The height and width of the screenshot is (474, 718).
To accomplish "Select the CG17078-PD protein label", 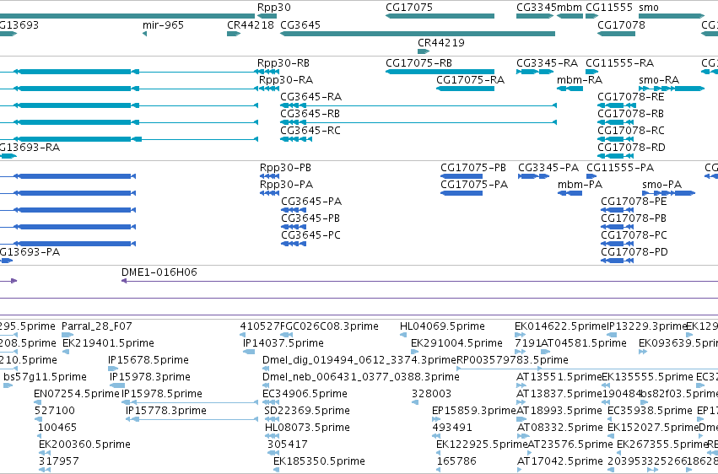I will coord(634,252).
